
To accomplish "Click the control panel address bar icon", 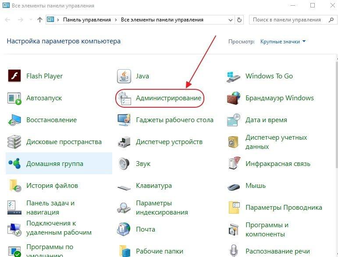I will (x=50, y=20).
